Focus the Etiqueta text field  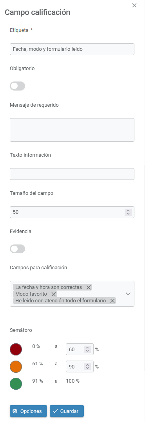point(72,49)
